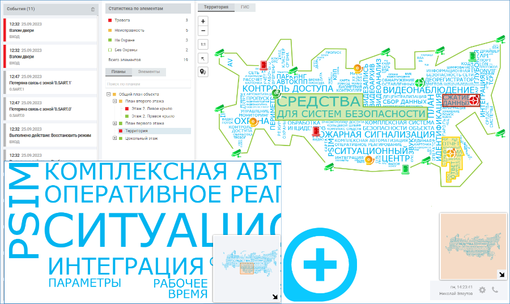Click the phone call icon
This screenshot has width=510, height=304.
click(495, 290)
